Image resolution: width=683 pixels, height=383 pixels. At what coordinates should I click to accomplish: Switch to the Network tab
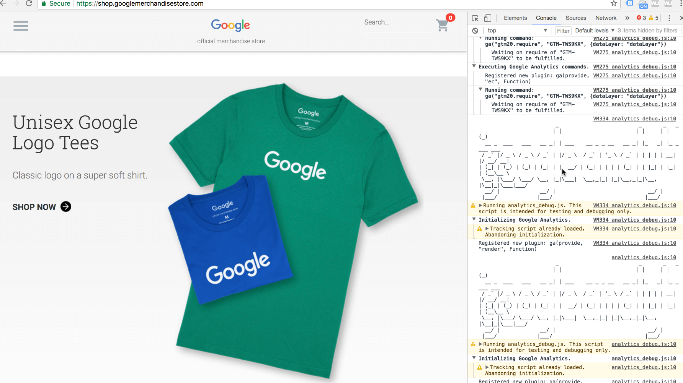[x=606, y=18]
